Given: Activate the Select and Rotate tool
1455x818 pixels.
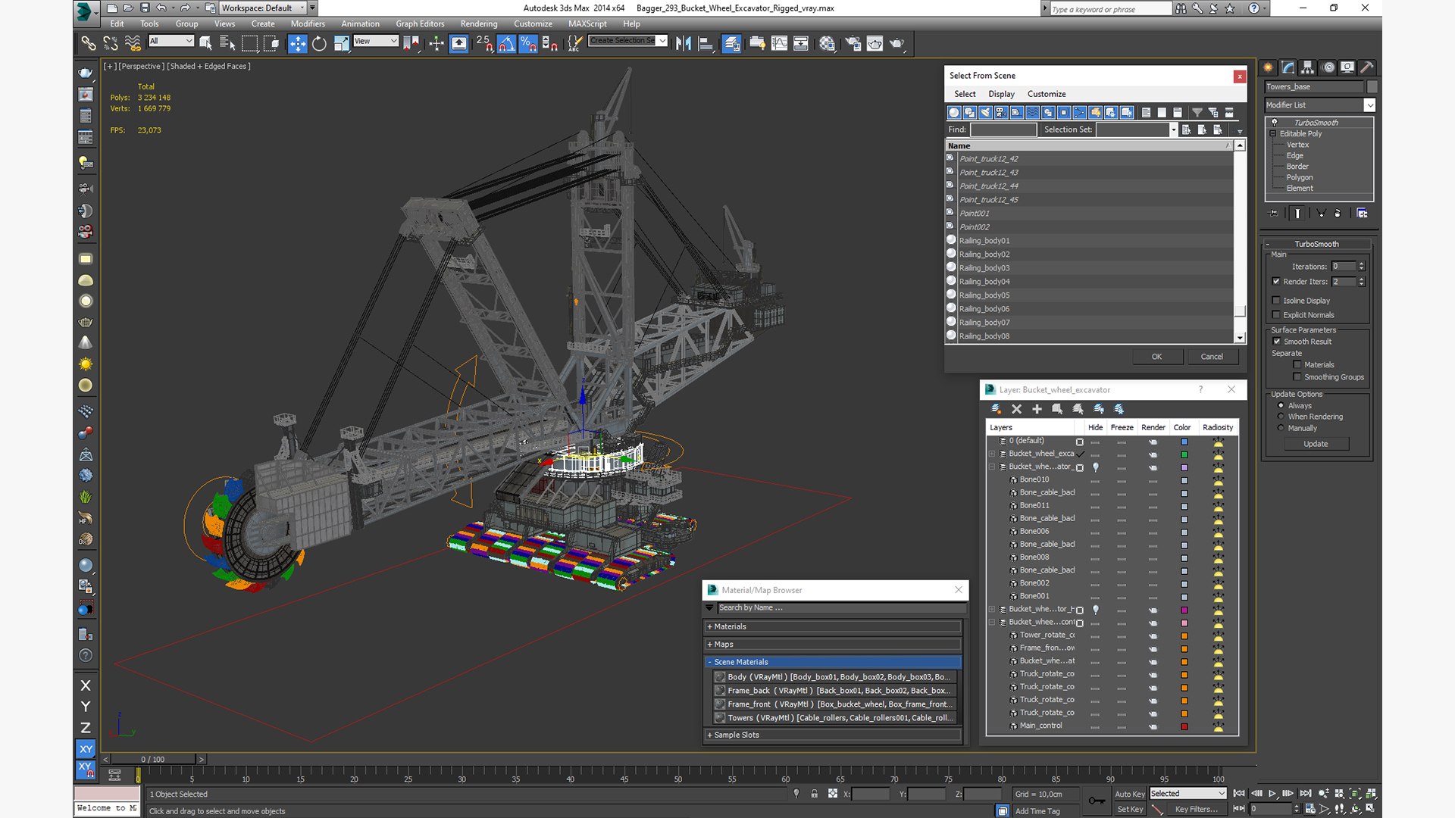Looking at the screenshot, I should pyautogui.click(x=319, y=44).
